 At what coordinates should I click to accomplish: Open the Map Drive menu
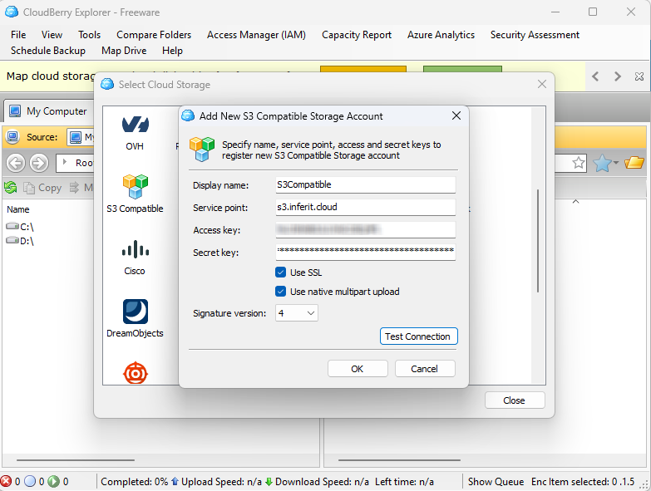pyautogui.click(x=124, y=51)
